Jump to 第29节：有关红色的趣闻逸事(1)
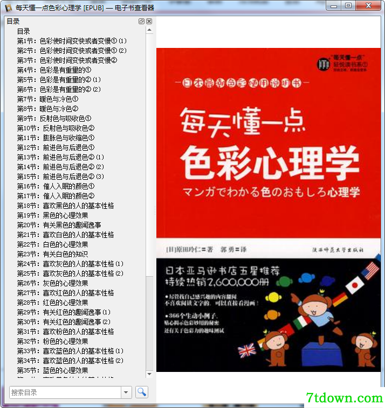This screenshot has width=385, height=408. click(x=64, y=312)
